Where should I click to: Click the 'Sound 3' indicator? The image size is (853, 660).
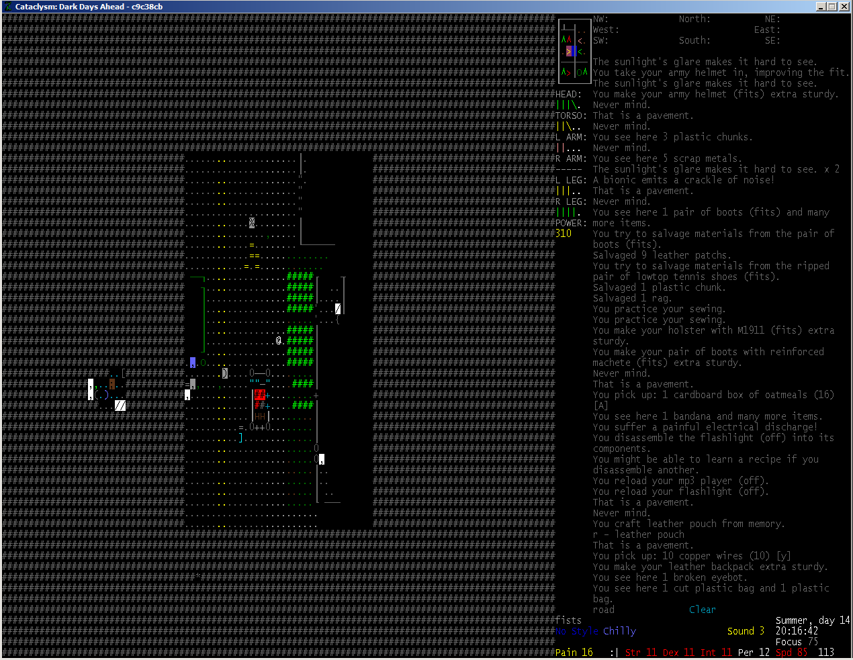click(746, 631)
